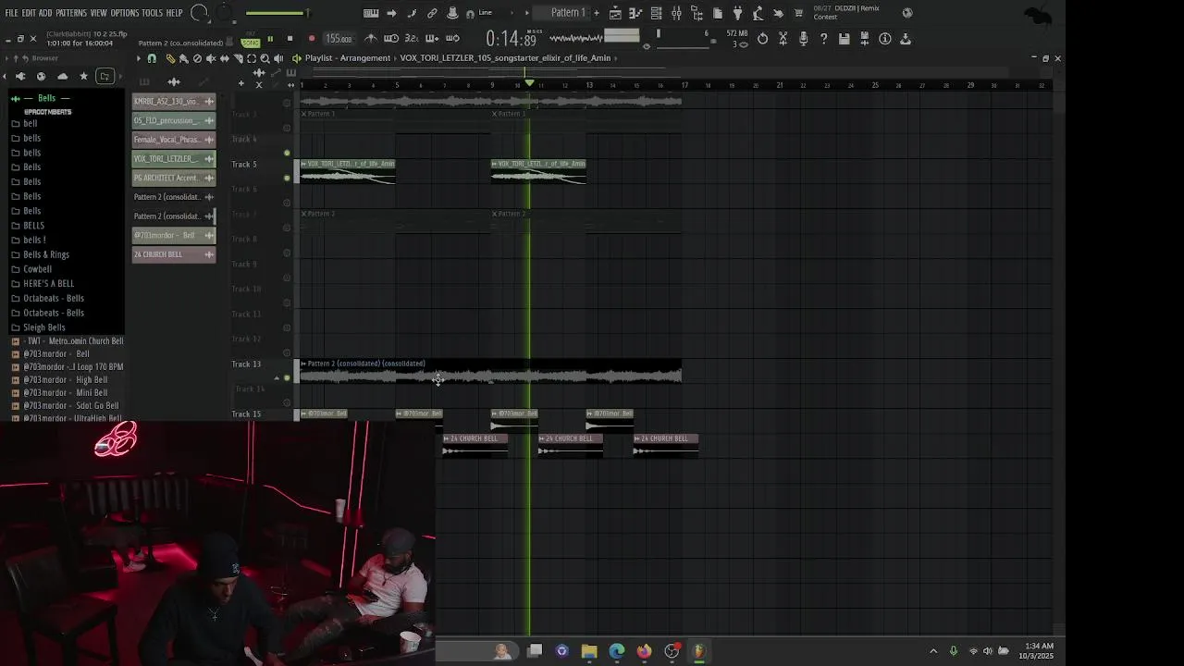
Task: Open the plugin picker plug icon
Action: pos(737,13)
